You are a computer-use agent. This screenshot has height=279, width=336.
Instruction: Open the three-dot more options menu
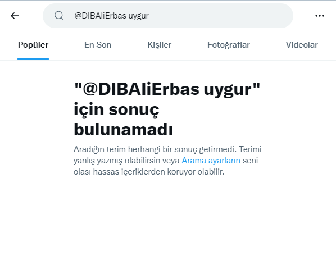tap(320, 16)
